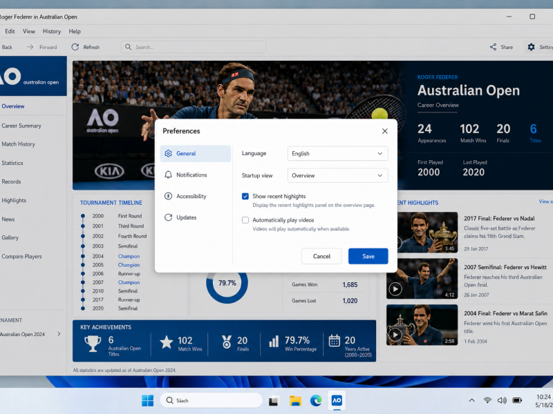
Task: Open the View menu
Action: tap(29, 31)
